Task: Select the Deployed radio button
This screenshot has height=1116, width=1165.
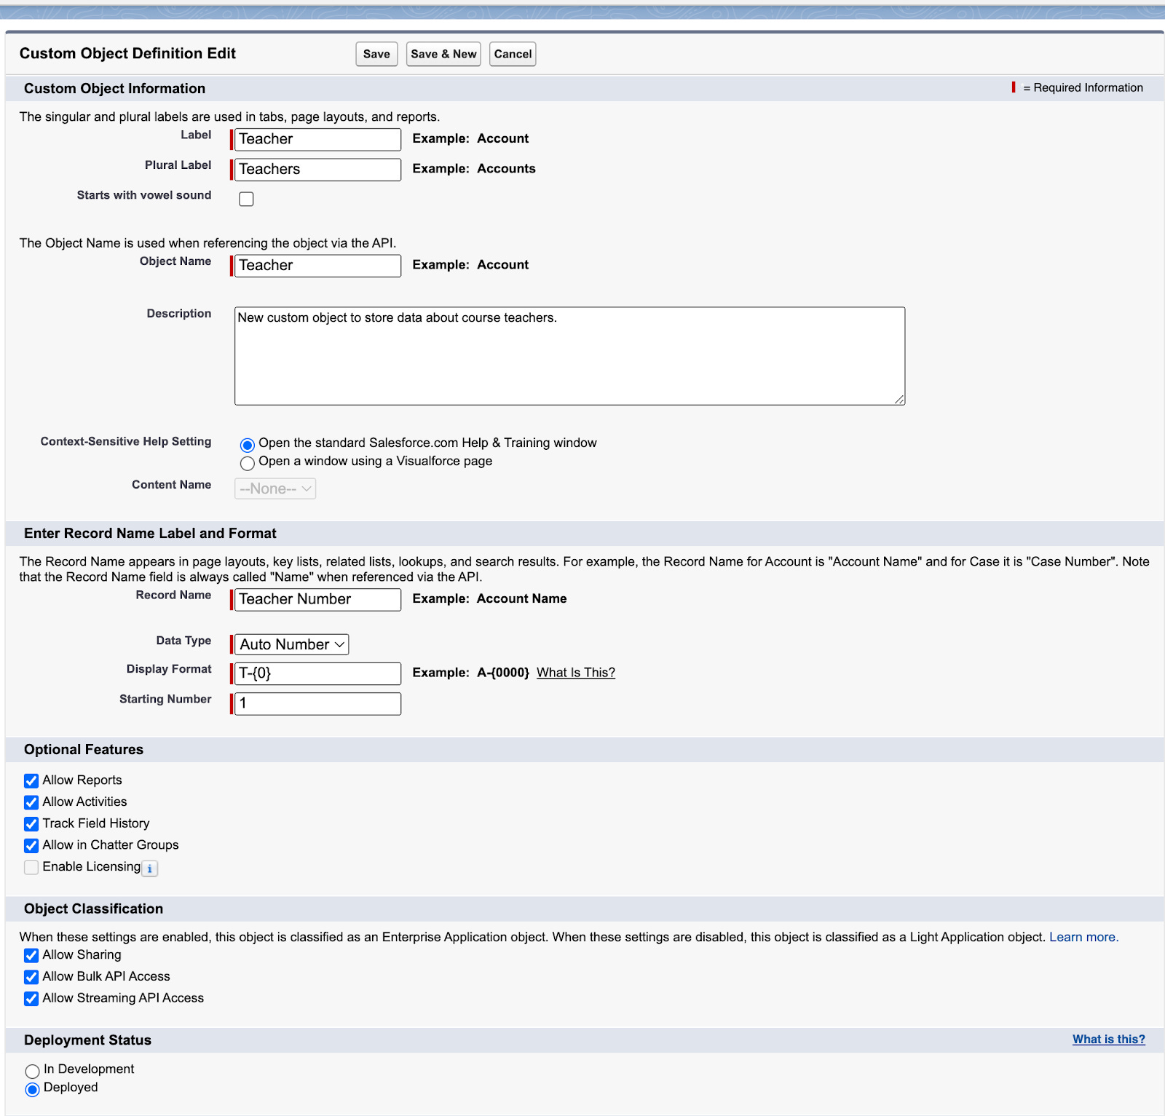Action: [32, 1090]
